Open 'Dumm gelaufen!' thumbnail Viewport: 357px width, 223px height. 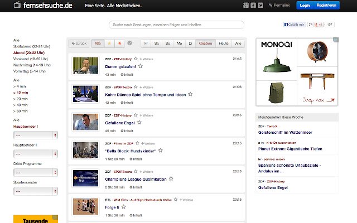[85, 66]
